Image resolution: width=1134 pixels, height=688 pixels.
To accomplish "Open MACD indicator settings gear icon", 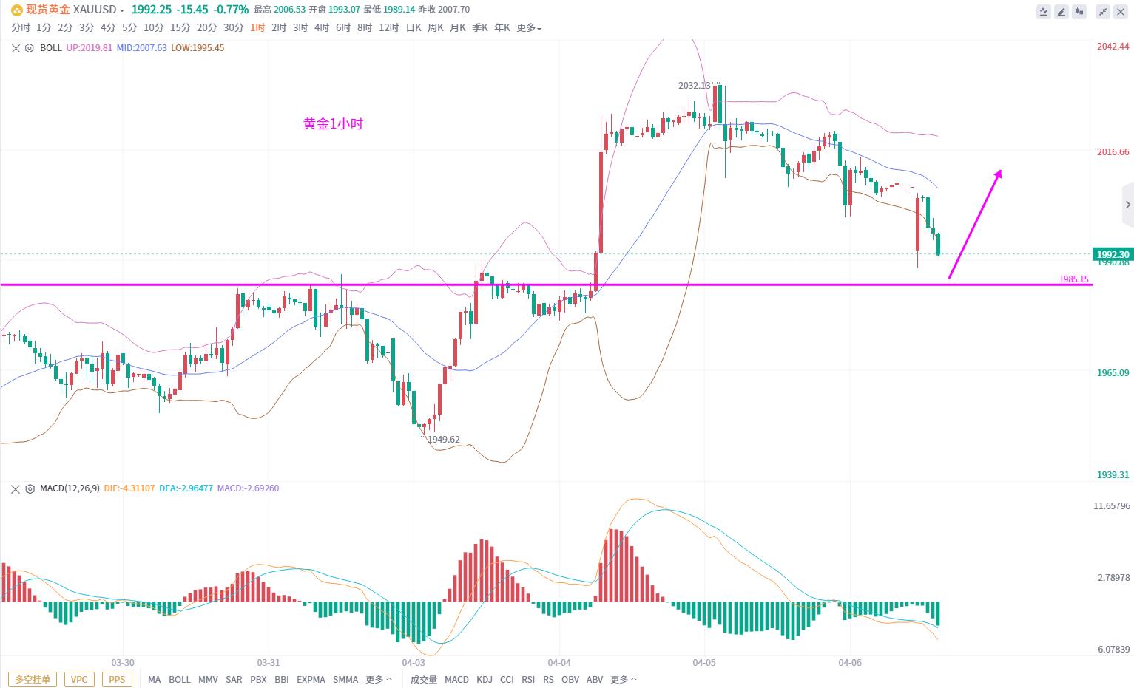I will (x=30, y=488).
